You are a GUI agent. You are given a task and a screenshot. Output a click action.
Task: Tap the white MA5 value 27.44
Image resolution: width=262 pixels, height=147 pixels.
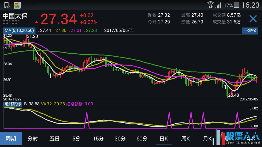click(x=45, y=30)
